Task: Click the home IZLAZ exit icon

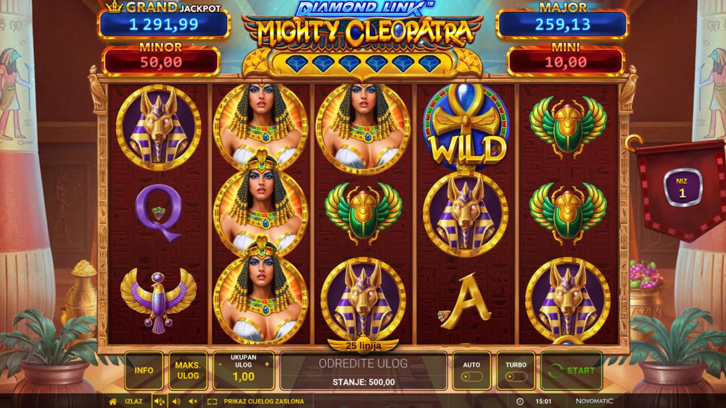Action: click(x=113, y=401)
